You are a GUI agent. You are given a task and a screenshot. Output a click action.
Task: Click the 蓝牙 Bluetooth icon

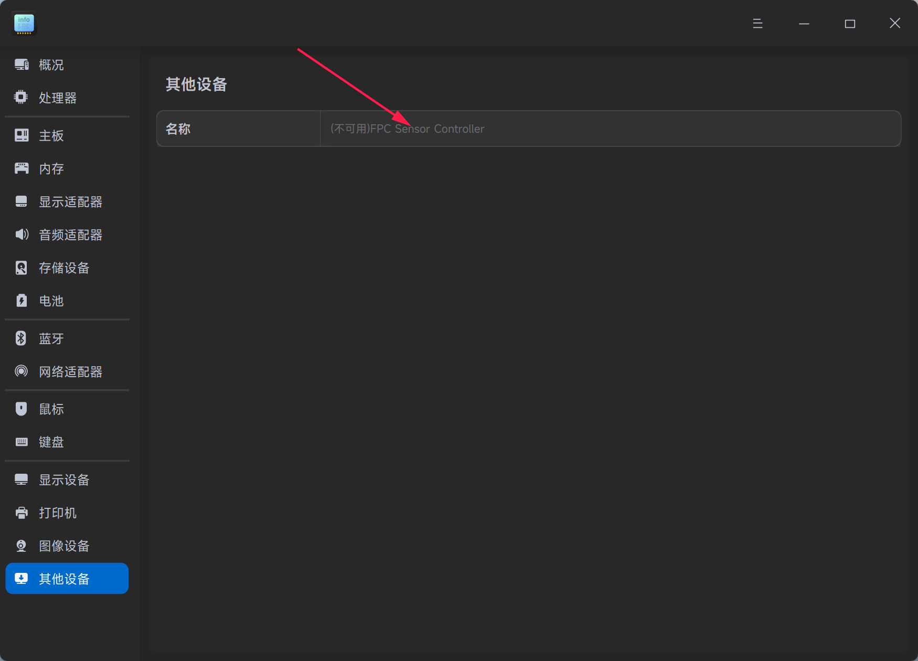(x=21, y=338)
